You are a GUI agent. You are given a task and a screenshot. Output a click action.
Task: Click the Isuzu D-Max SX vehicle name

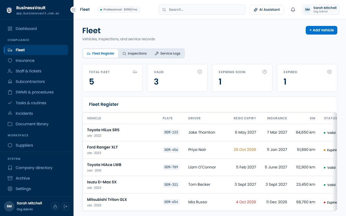tap(102, 182)
